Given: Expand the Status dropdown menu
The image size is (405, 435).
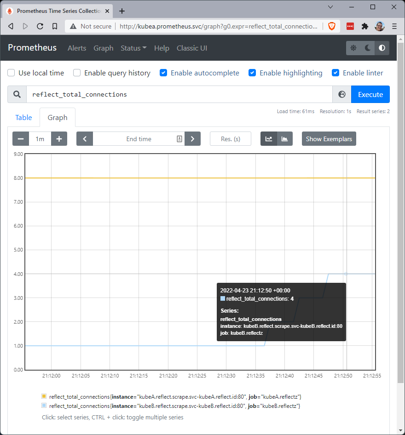Looking at the screenshot, I should pyautogui.click(x=133, y=48).
